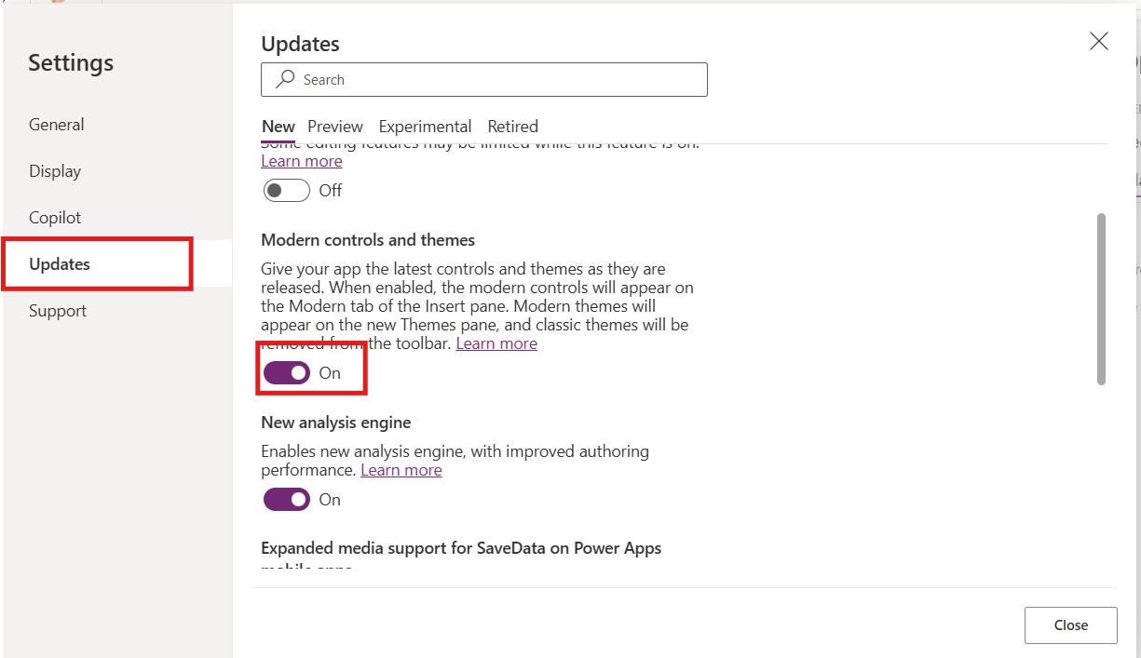Screen dimensions: 1141x658
Task: Follow Learn more link for analysis engine
Action: click(x=401, y=470)
